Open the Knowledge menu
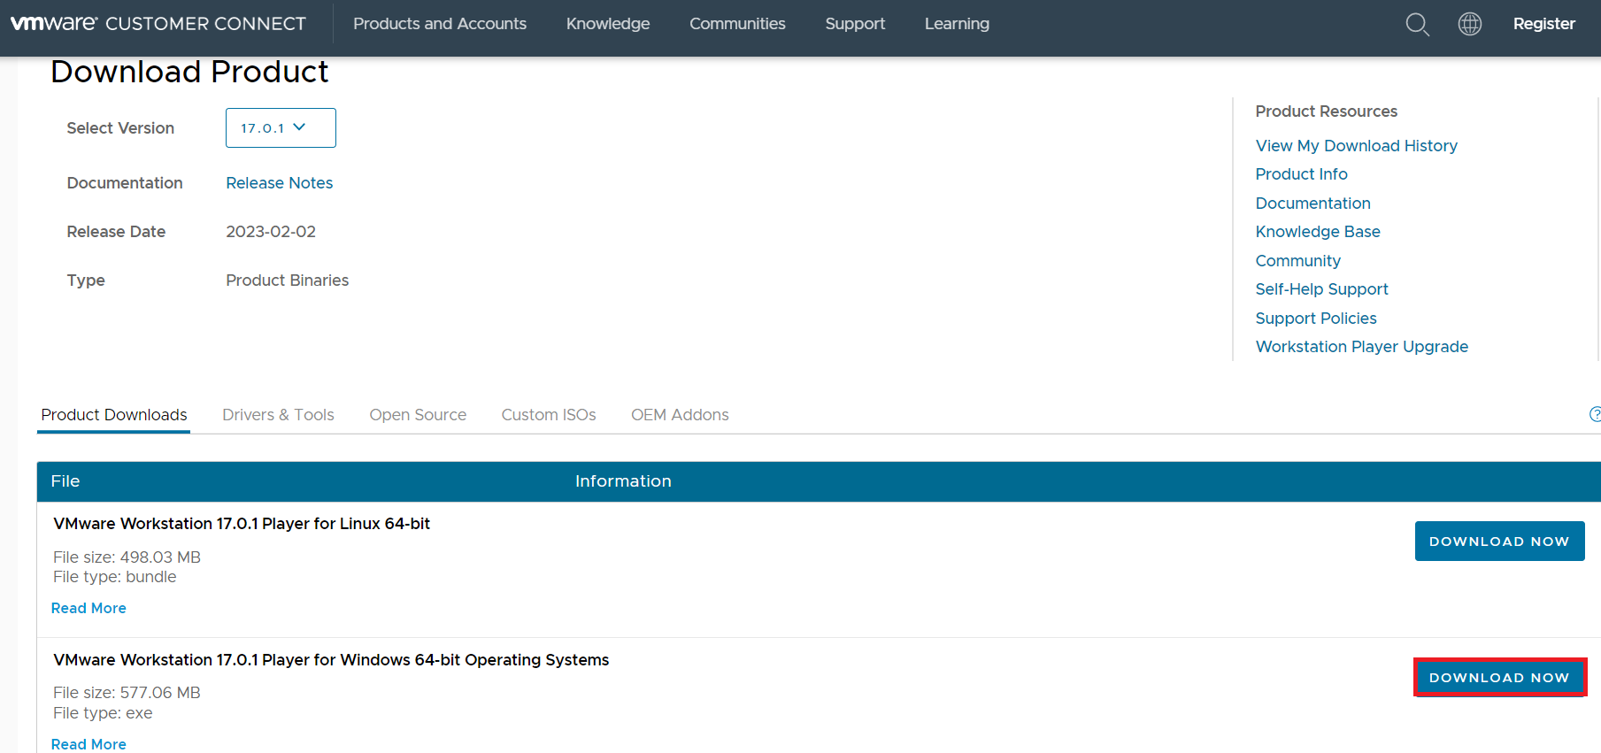 (608, 24)
